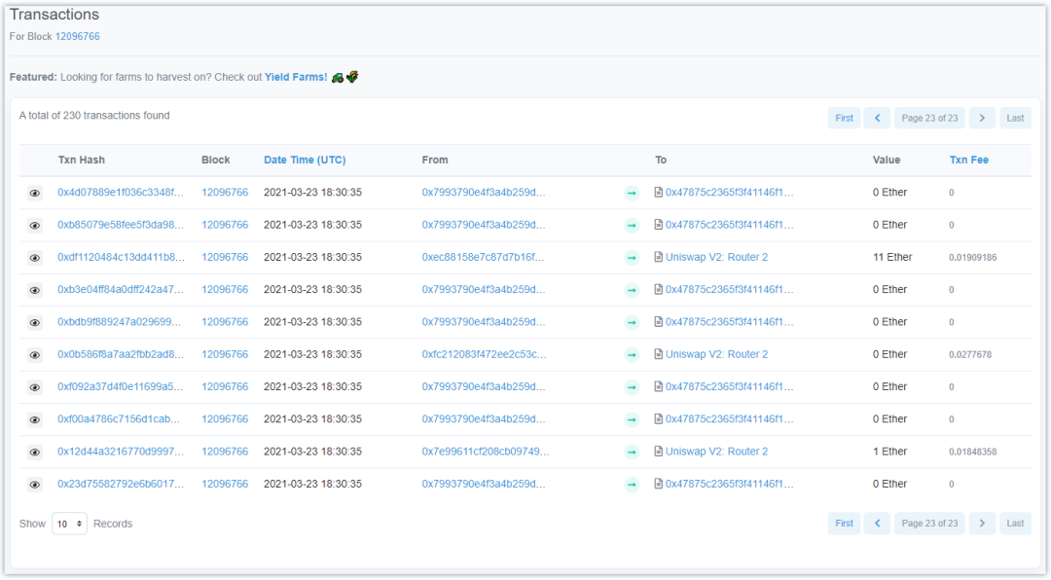This screenshot has width=1051, height=580.
Task: Click contract icon beside Uniswap in 11 Ether row
Action: click(658, 257)
